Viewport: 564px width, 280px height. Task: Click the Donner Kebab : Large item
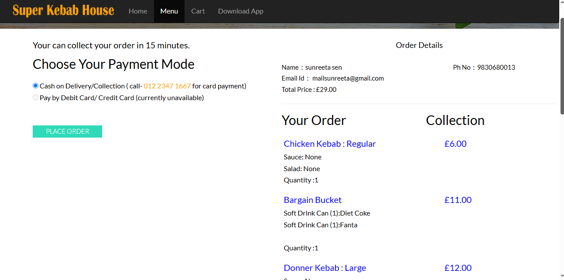[325, 268]
